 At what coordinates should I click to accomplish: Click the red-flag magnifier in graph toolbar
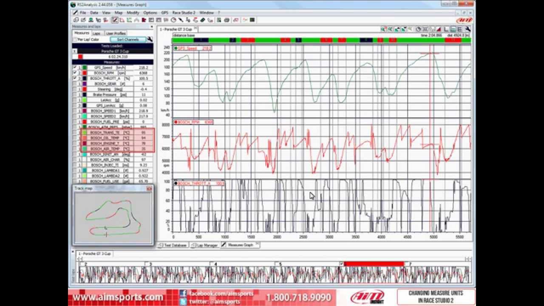[x=383, y=29]
